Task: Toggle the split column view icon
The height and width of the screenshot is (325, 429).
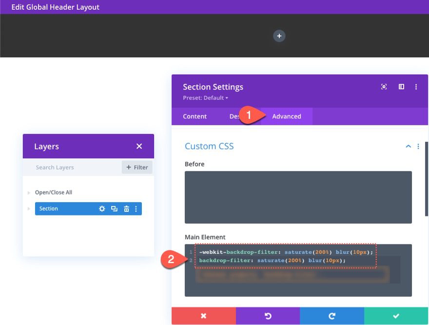Action: click(401, 87)
